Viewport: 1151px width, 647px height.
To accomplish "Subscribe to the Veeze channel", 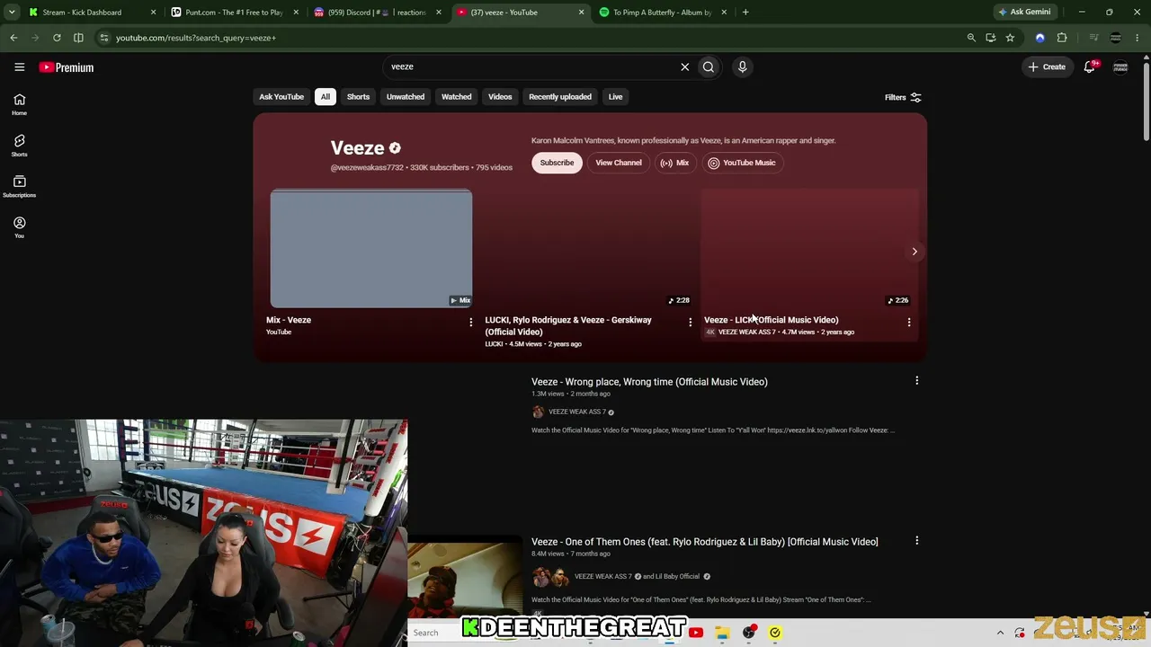I will [557, 163].
